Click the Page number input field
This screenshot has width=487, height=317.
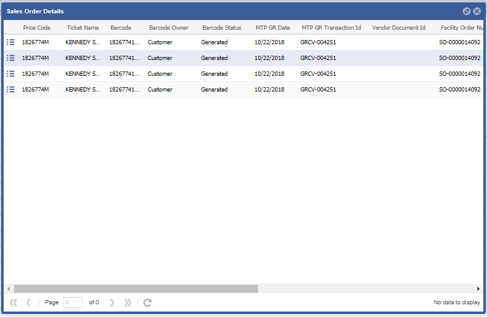coord(73,302)
